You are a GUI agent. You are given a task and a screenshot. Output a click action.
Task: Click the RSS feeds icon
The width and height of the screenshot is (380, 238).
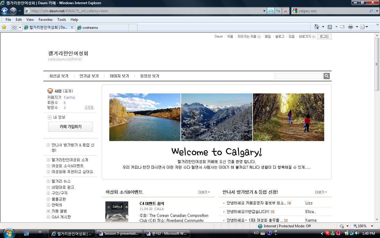pyautogui.click(x=330, y=27)
